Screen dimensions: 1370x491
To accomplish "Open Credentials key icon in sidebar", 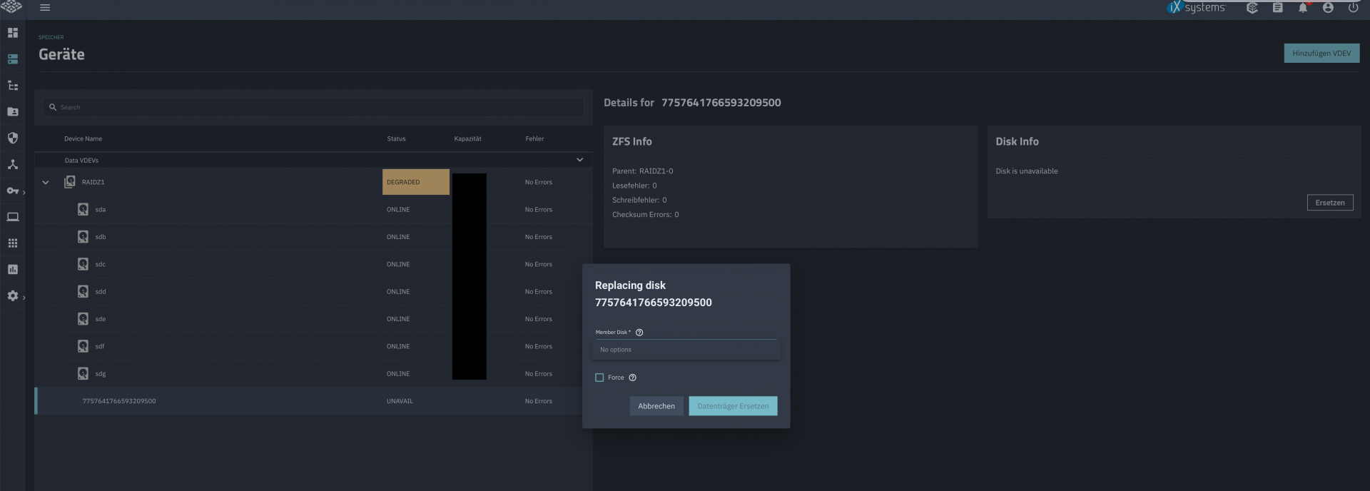I will (13, 191).
